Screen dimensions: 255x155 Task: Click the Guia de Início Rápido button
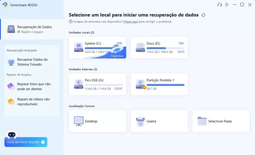25,142
